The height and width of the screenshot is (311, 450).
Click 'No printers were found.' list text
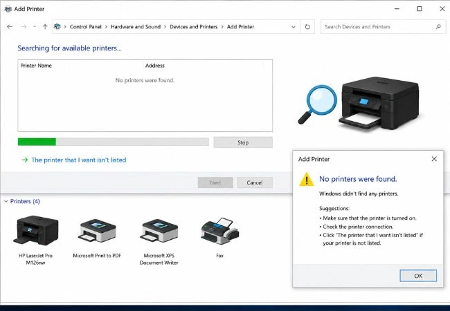[145, 80]
